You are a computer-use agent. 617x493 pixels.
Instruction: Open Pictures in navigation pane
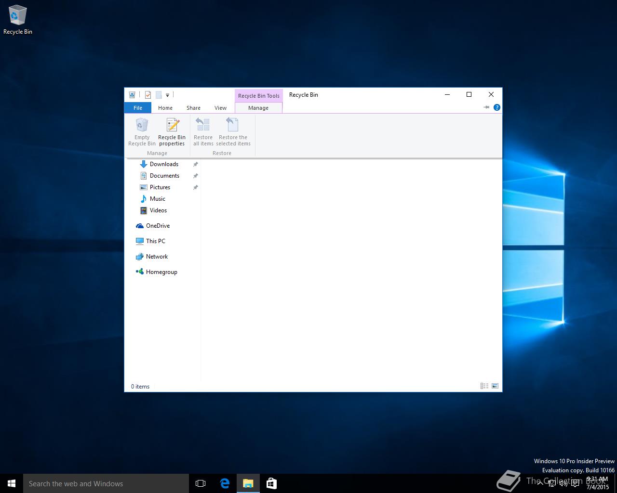(x=160, y=187)
